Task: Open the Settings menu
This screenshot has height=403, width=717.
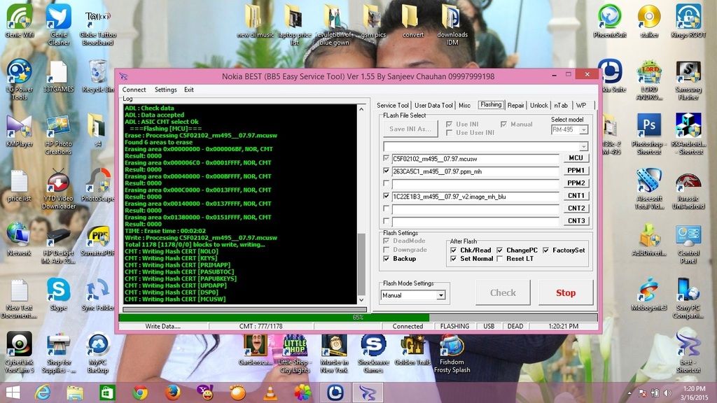Action: coord(165,90)
